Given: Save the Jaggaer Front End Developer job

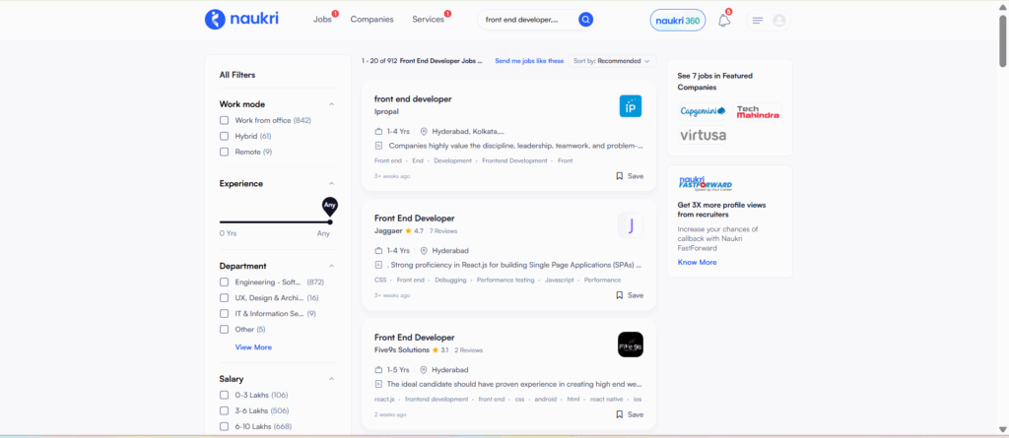Looking at the screenshot, I should [630, 294].
